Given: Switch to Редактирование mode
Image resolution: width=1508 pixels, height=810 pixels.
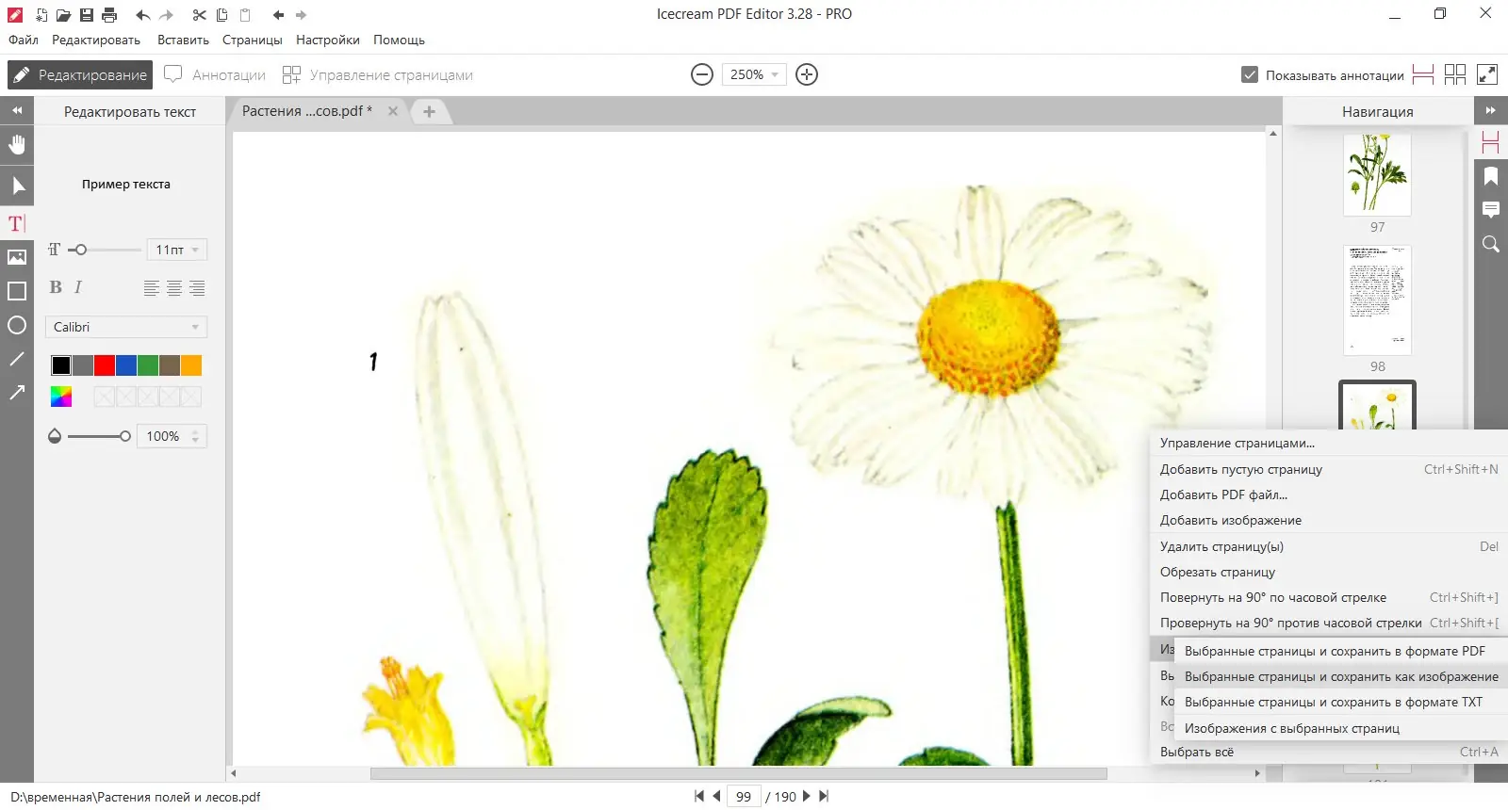Looking at the screenshot, I should pos(80,74).
